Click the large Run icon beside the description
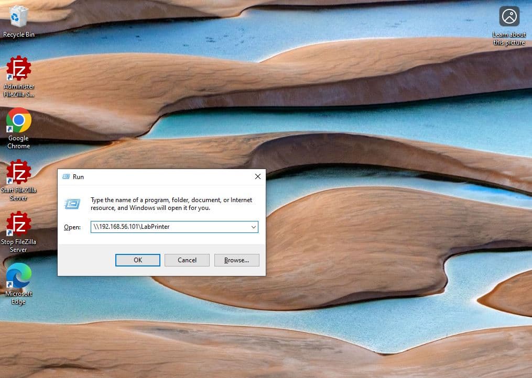 72,204
